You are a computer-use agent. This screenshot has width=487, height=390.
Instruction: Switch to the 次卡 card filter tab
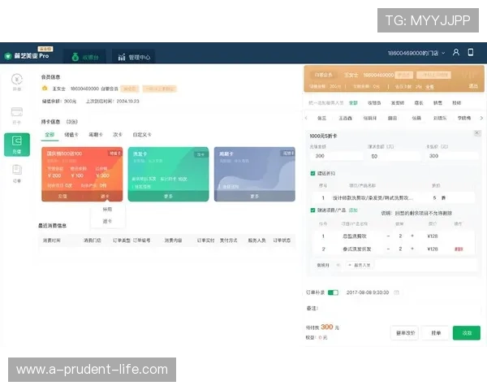click(x=118, y=135)
